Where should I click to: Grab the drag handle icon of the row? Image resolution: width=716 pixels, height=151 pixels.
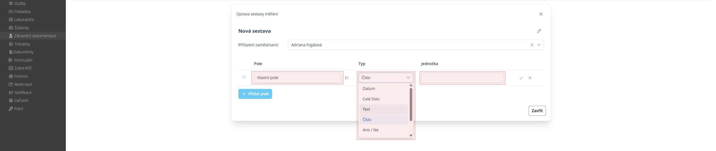point(244,77)
